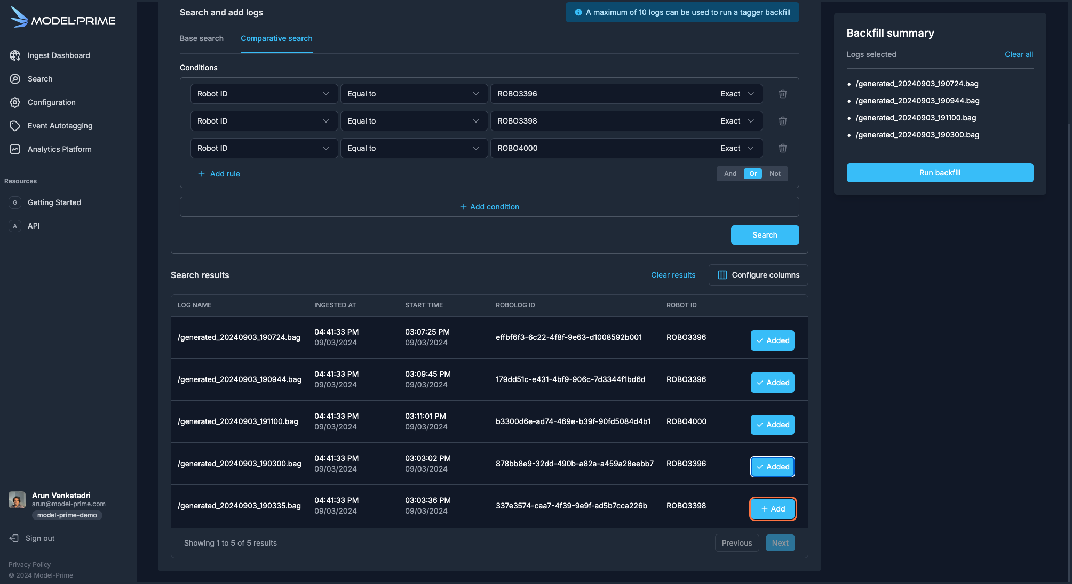Click /generated_20240903_191100.bag in Backfill summary
This screenshot has width=1072, height=584.
point(916,118)
